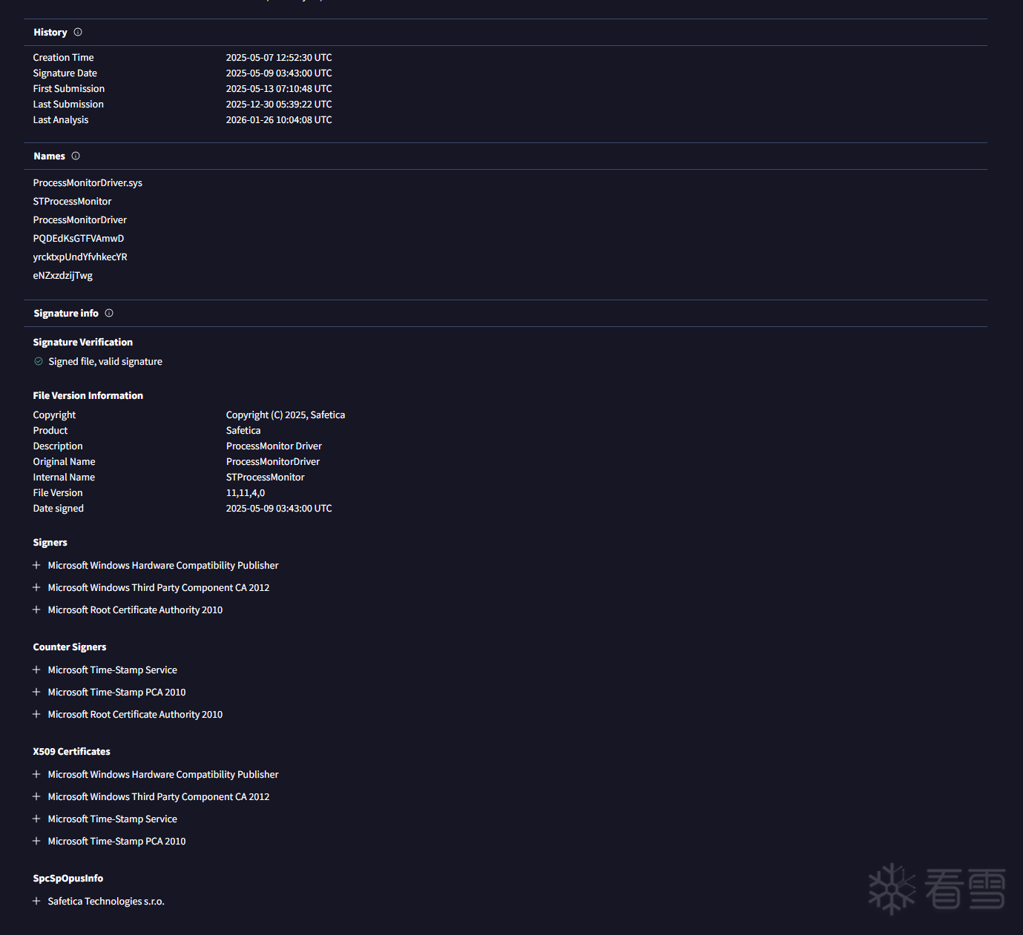Expand Microsoft Windows Third Party Component CA 2012 signer
Viewport: 1023px width, 935px height.
(x=36, y=587)
